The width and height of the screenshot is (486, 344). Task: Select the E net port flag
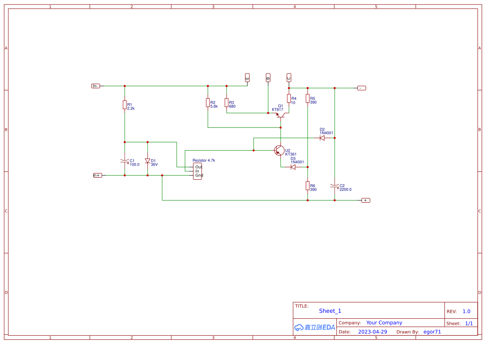(x=247, y=77)
